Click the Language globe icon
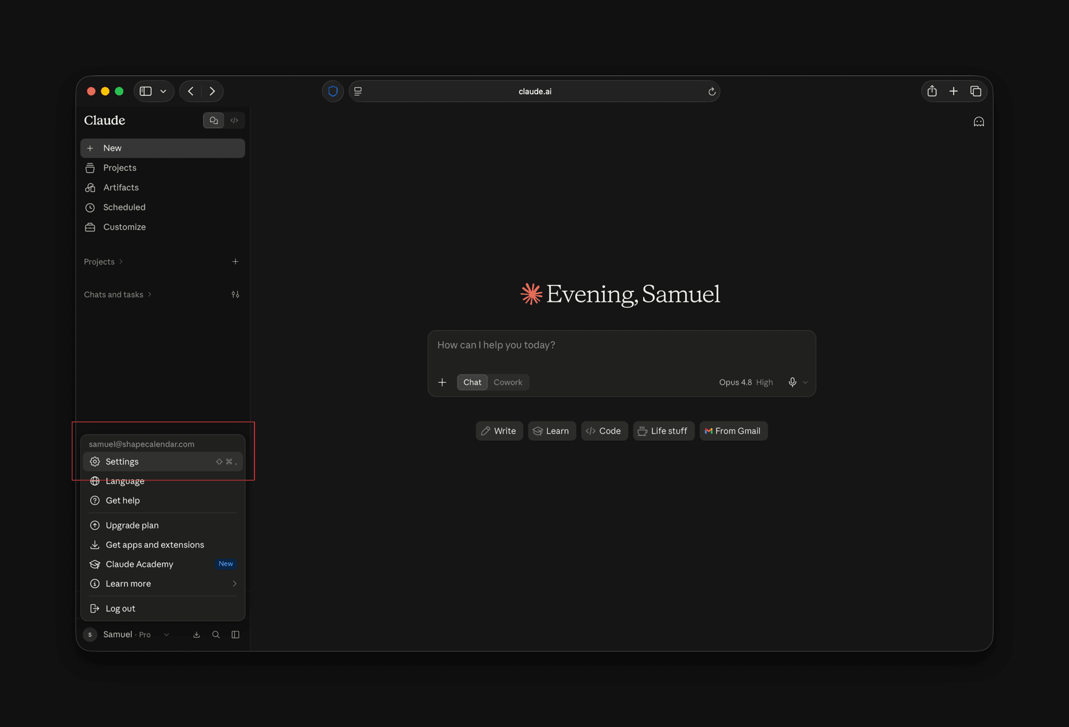Screen dimensions: 1069x727 (95, 481)
